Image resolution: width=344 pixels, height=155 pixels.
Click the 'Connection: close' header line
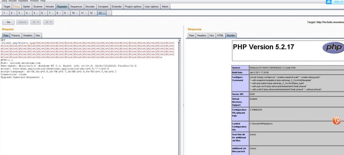click(13, 74)
